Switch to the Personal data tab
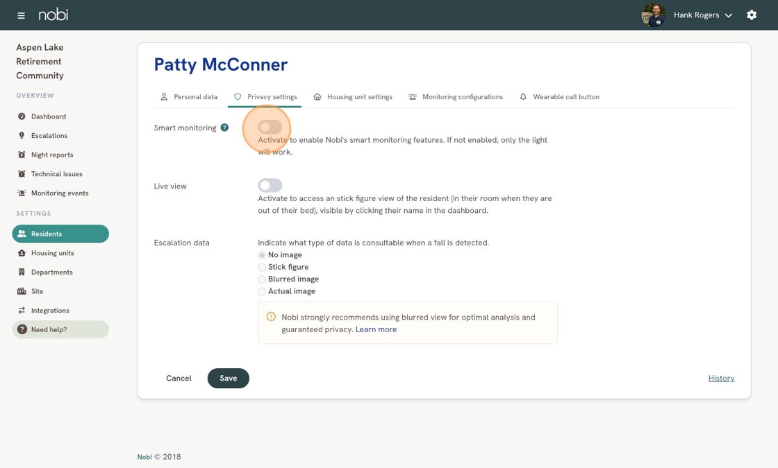778x468 pixels. [189, 97]
